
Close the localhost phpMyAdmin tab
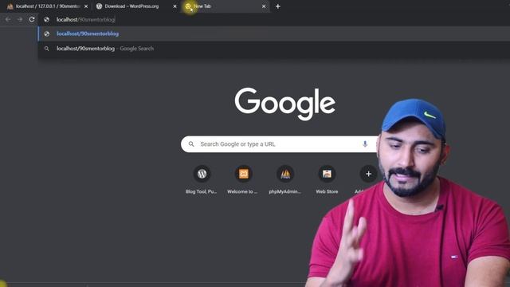coord(86,6)
